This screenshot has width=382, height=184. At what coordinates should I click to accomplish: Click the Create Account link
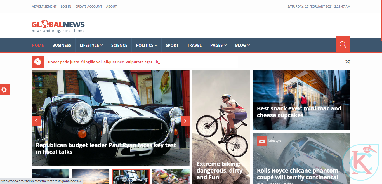89,6
